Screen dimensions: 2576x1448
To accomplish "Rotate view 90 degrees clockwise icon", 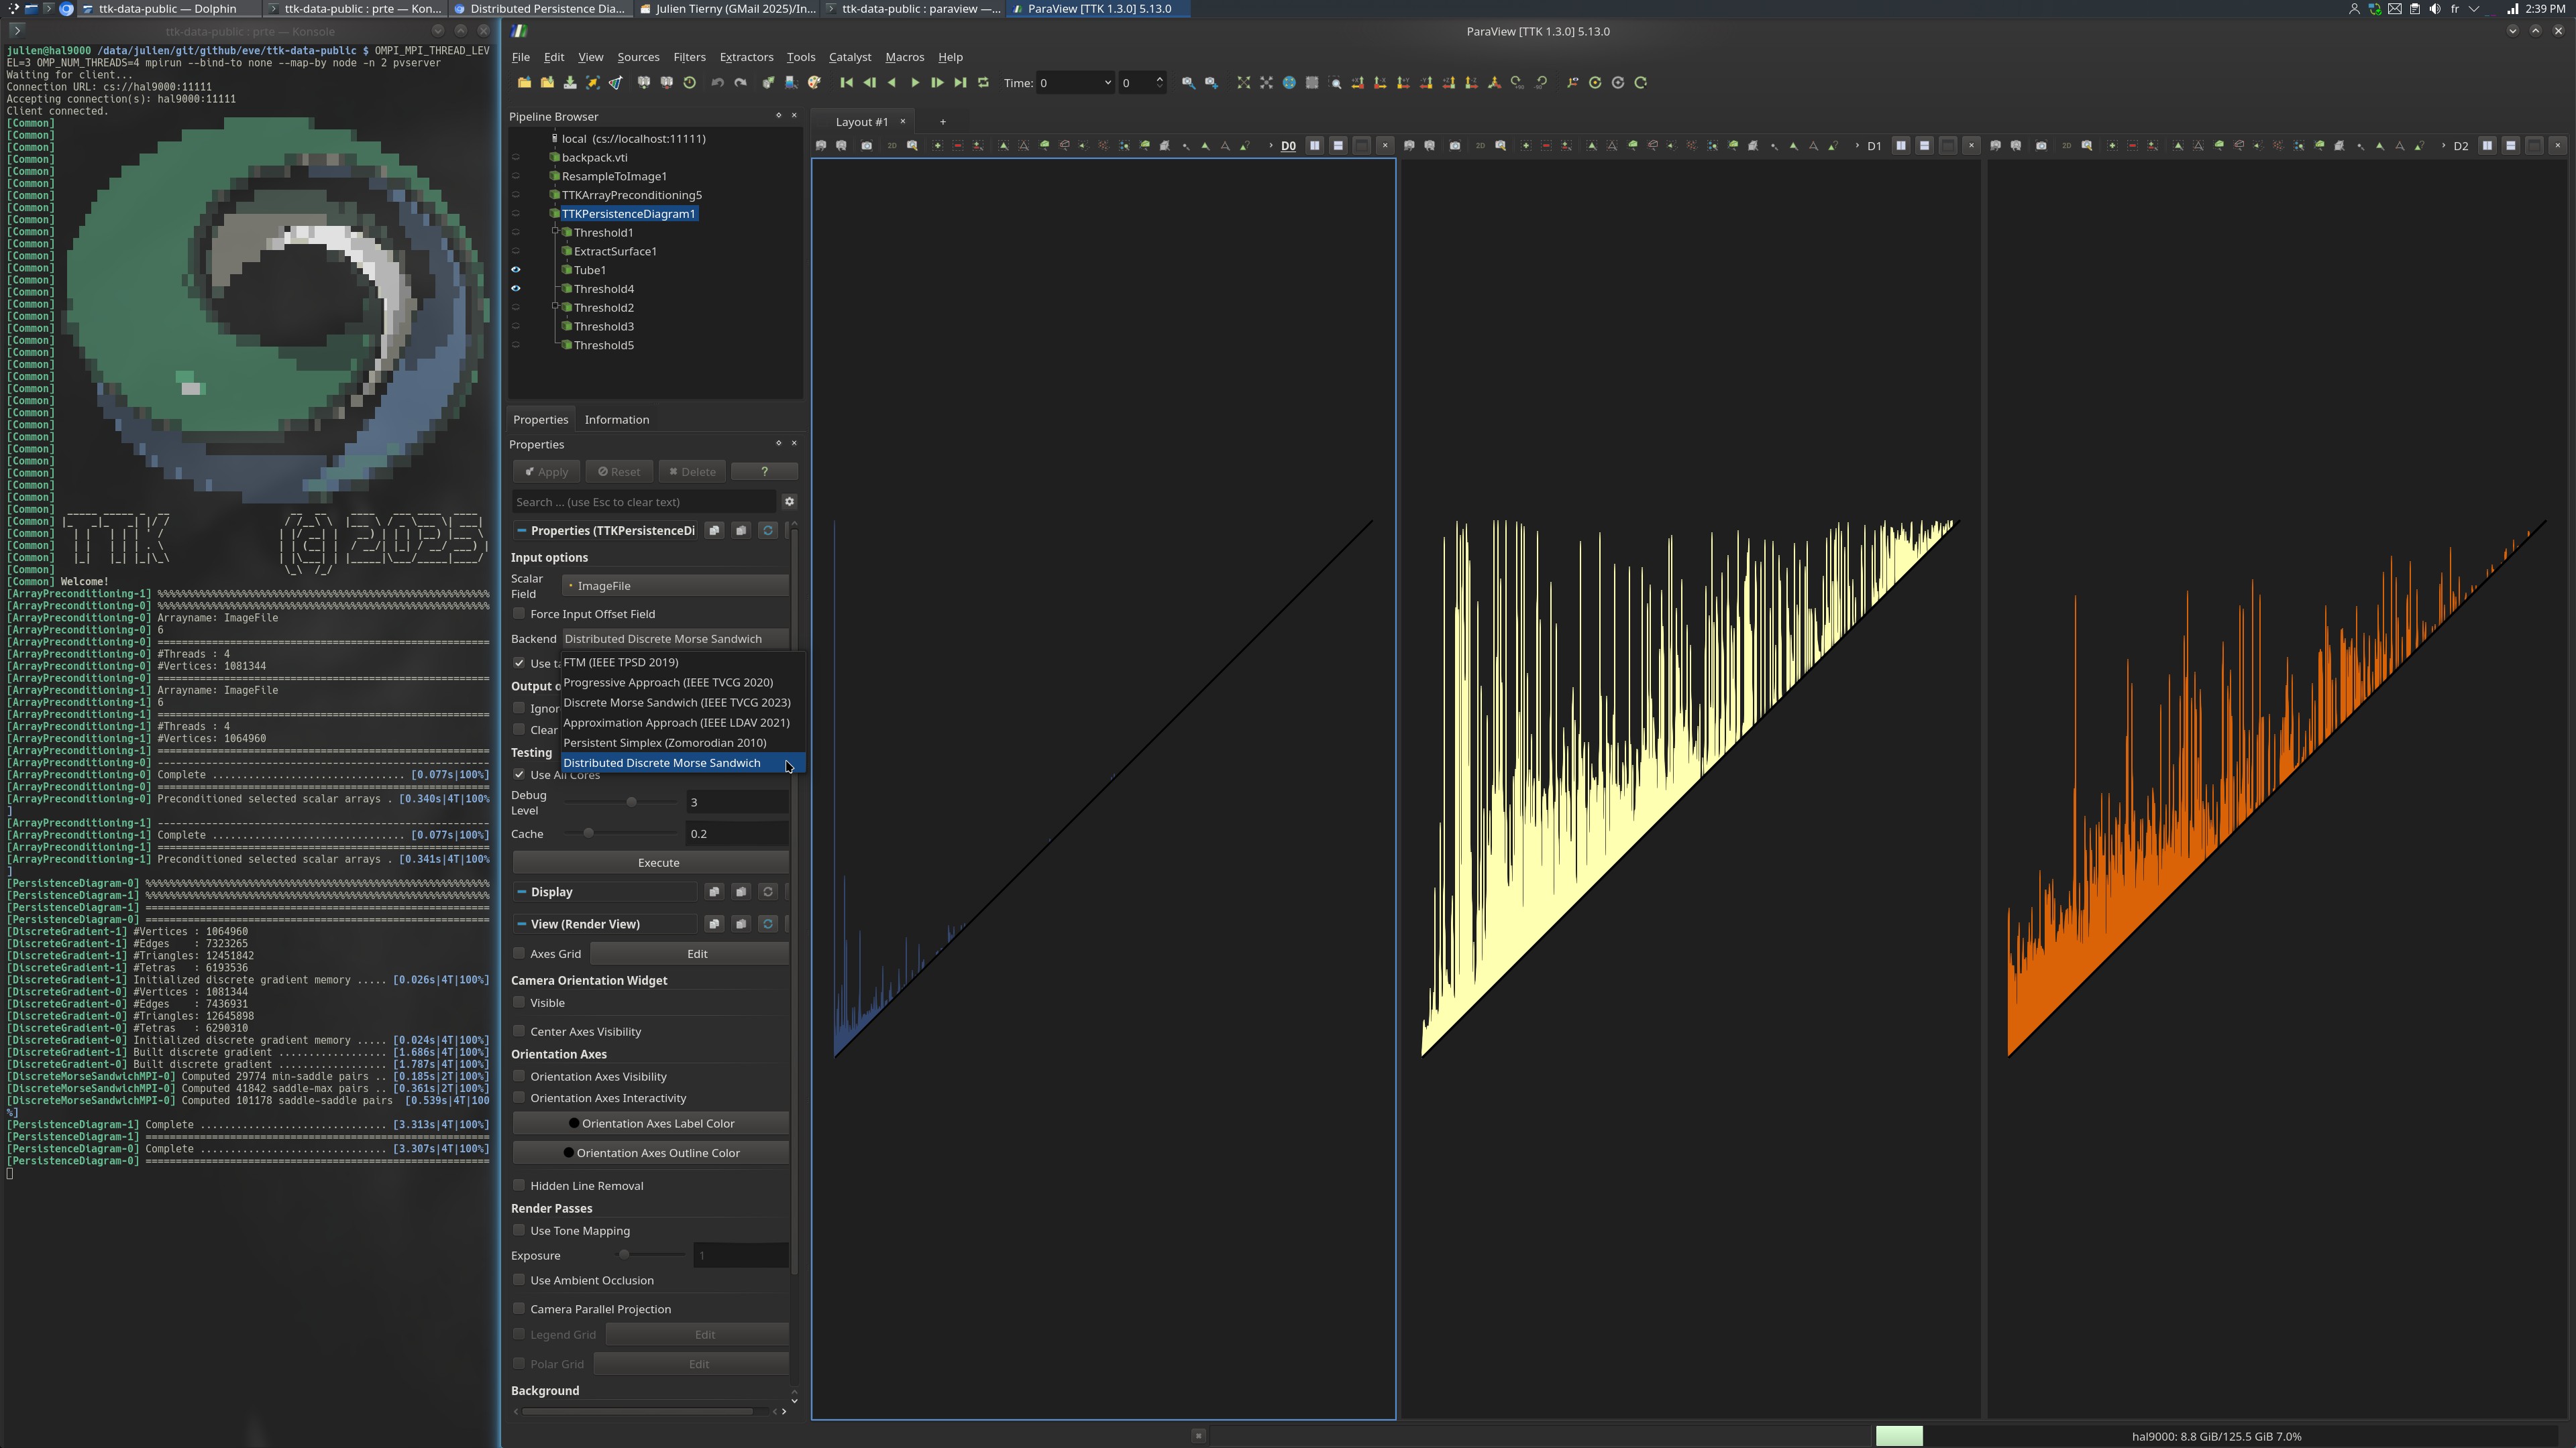I will (1518, 83).
